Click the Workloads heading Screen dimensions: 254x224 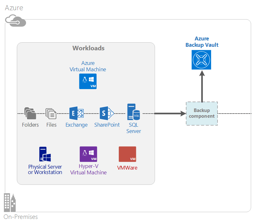pos(89,48)
